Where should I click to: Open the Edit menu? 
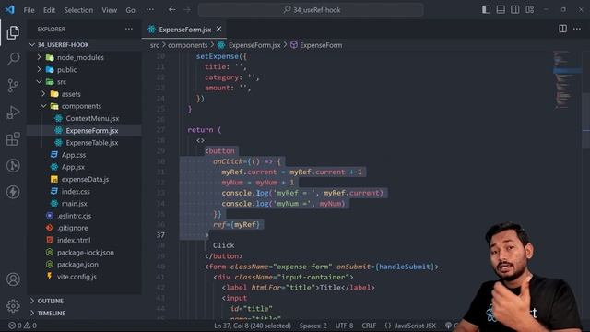[x=49, y=10]
